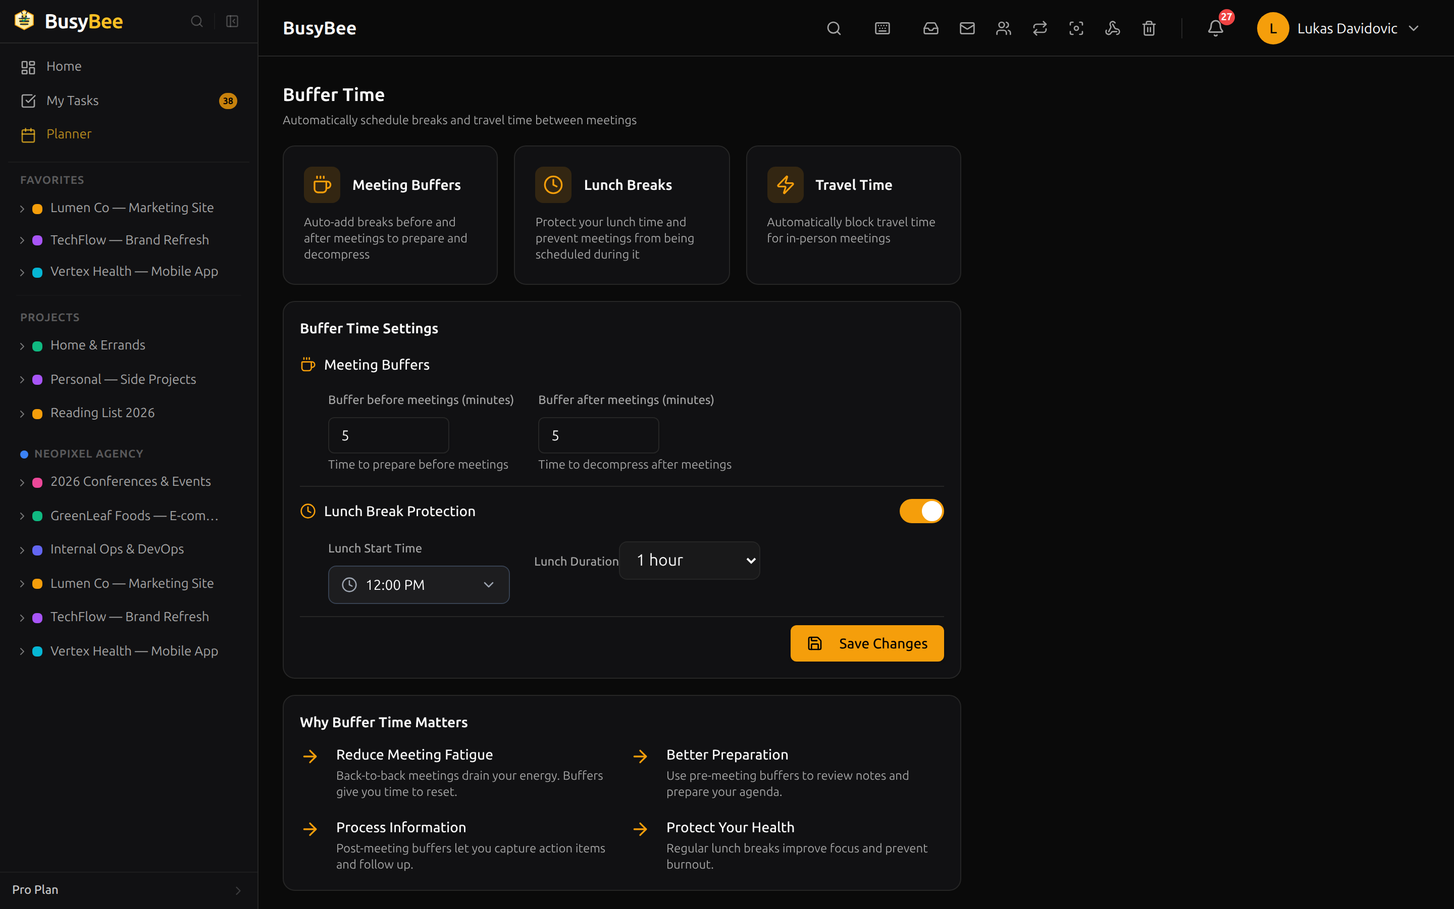Open TechFlow project under NeoPixel Agency

pos(129,617)
